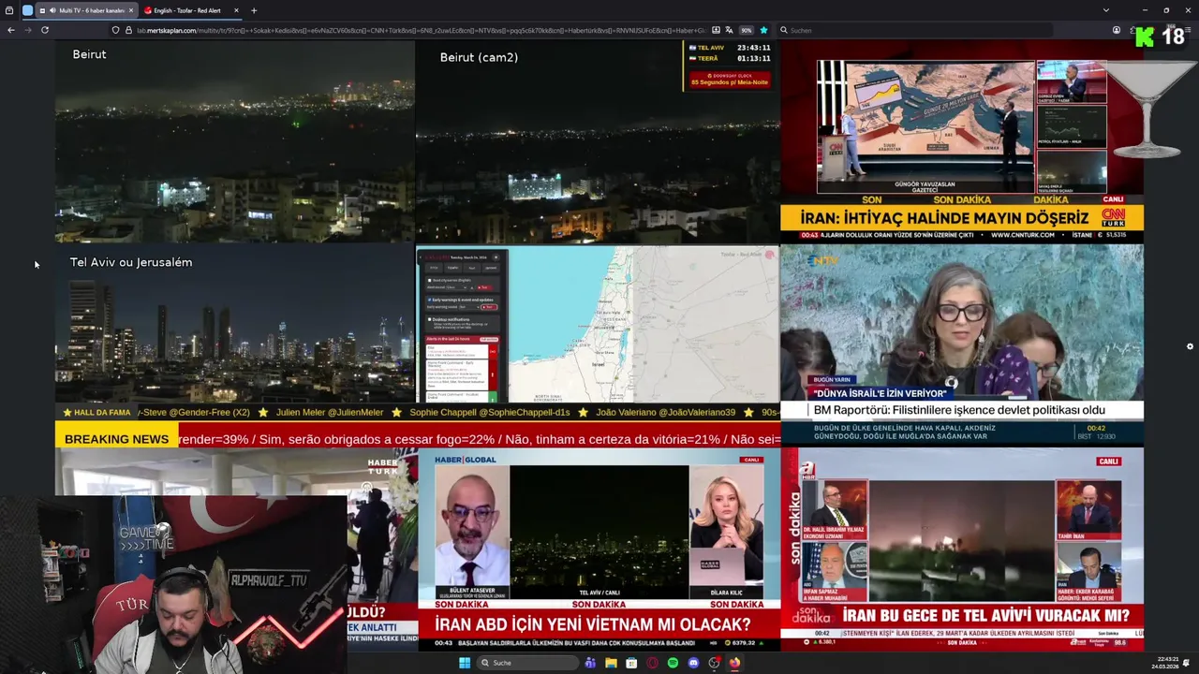Open the Alert sound dropdown
Screen dimensions: 1199x674
tap(456, 287)
